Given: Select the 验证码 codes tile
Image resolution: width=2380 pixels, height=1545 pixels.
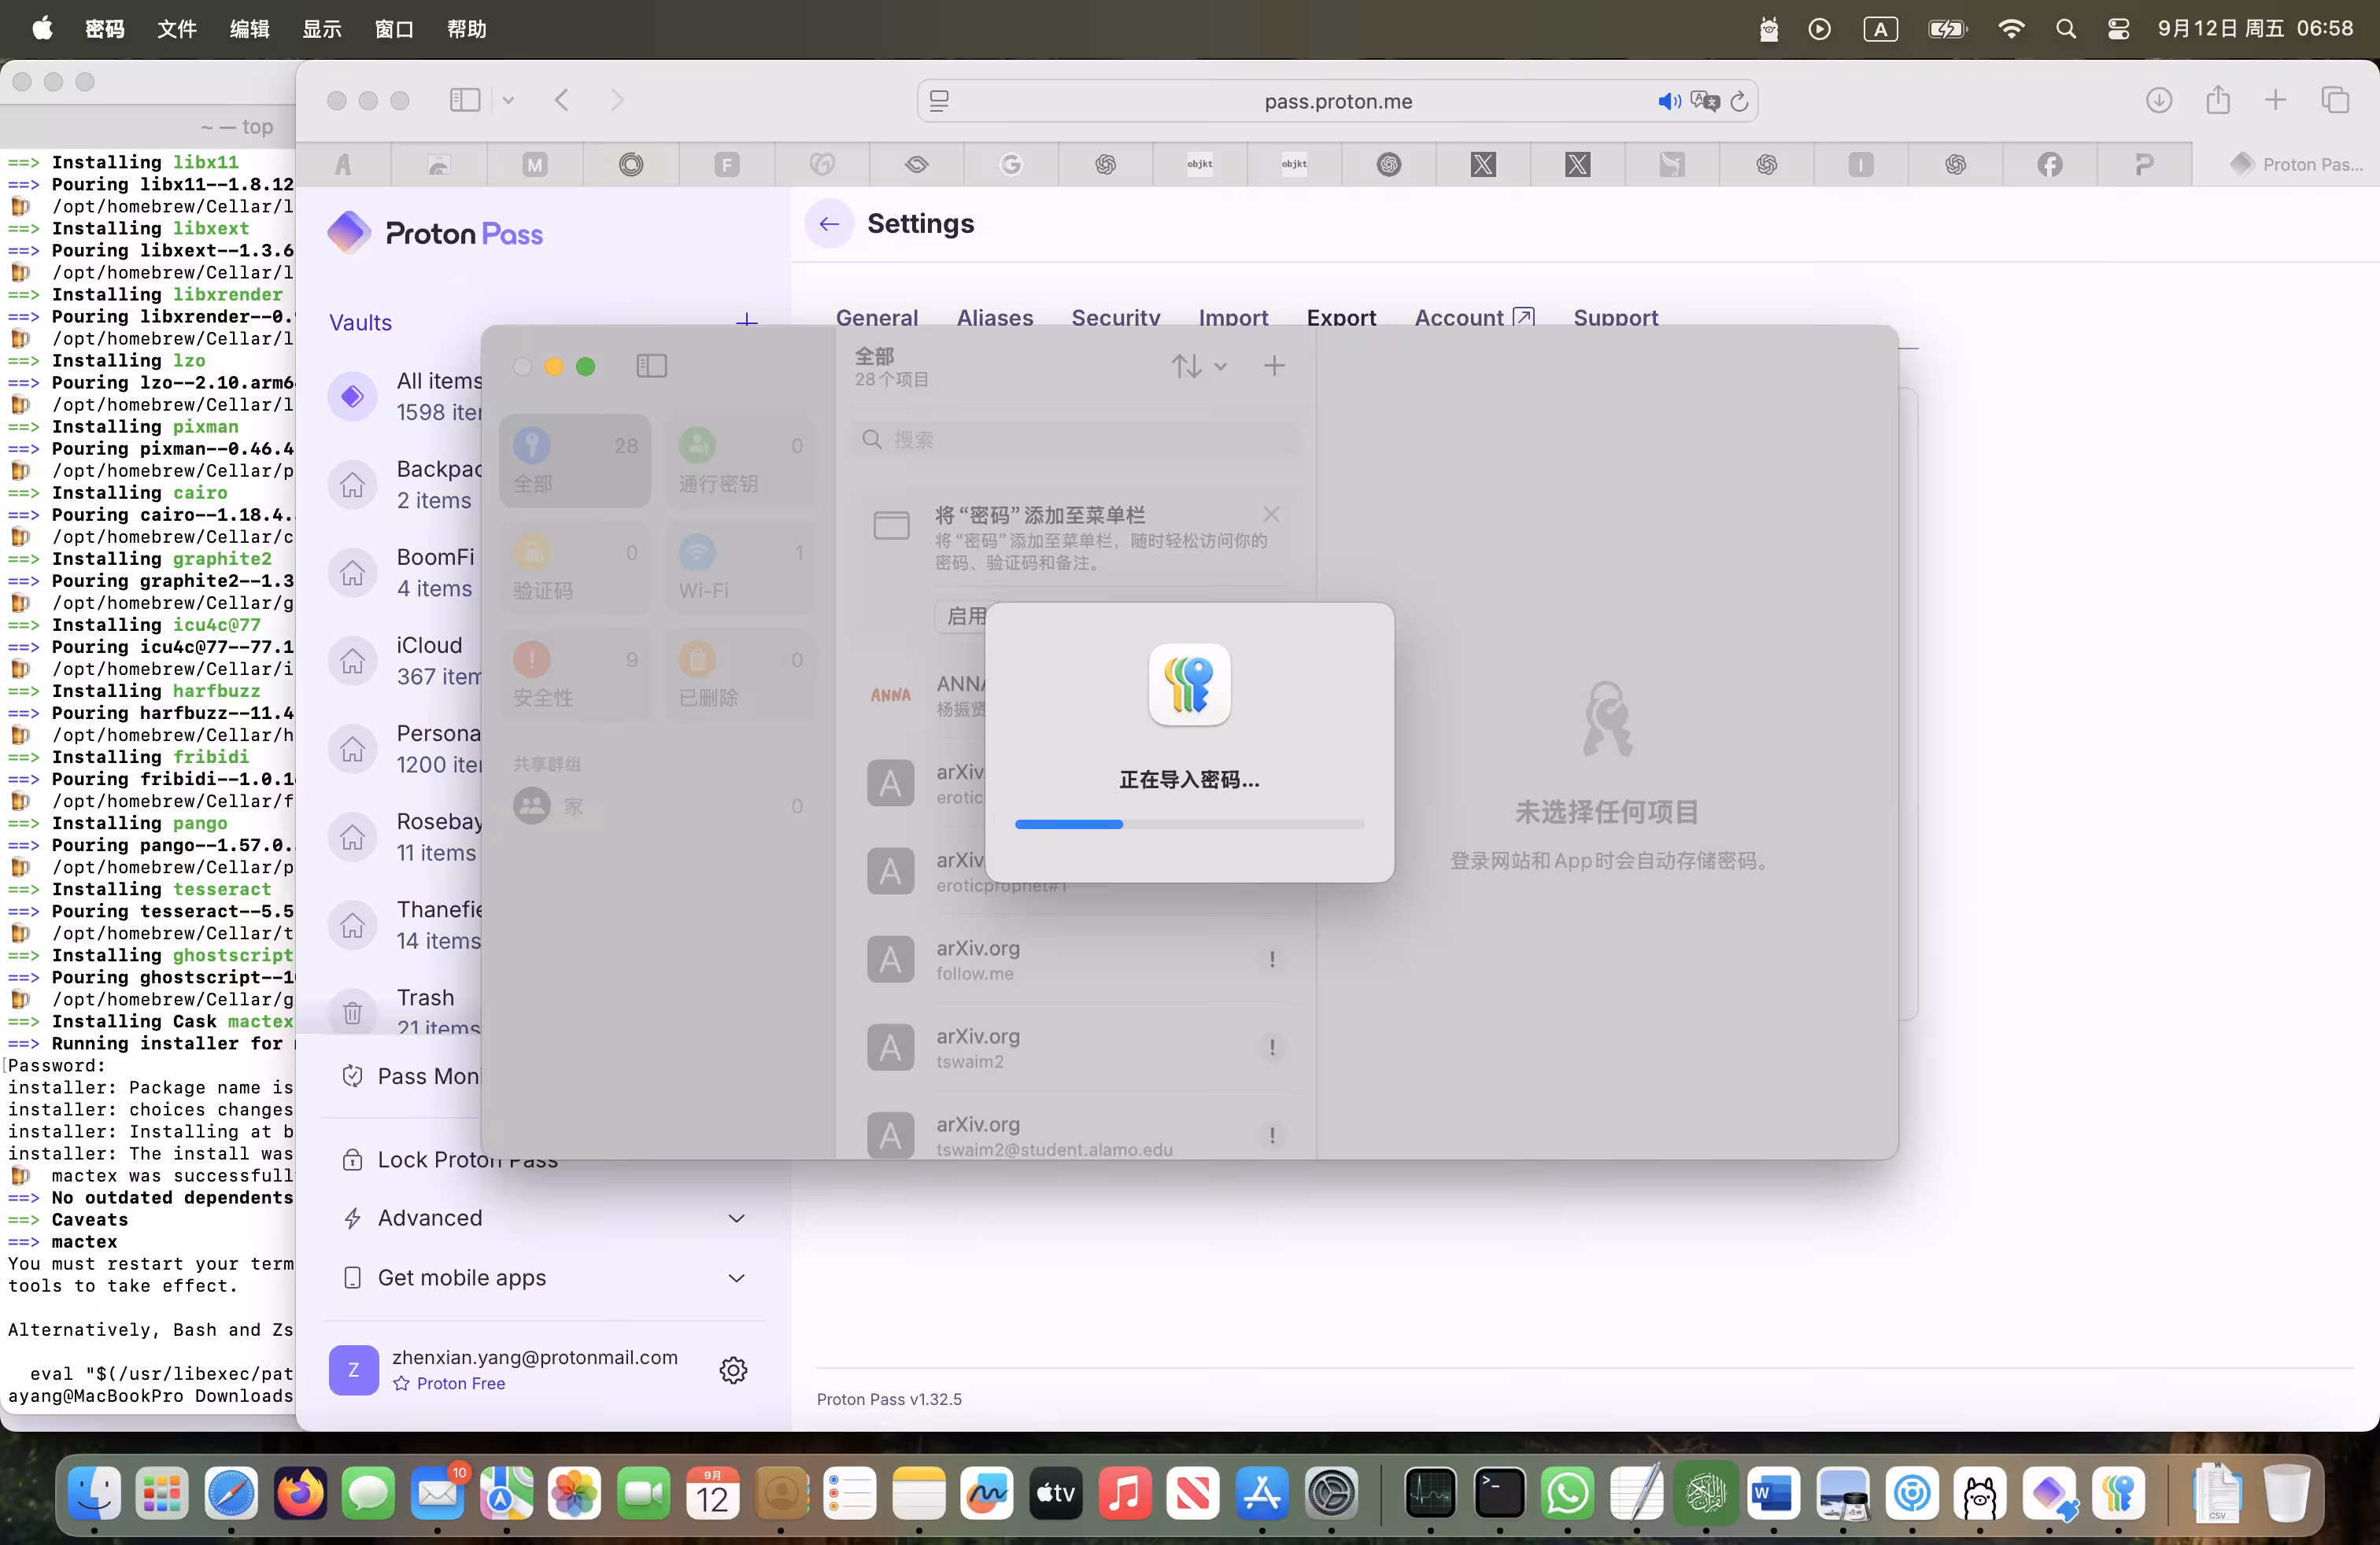Looking at the screenshot, I should pyautogui.click(x=575, y=568).
